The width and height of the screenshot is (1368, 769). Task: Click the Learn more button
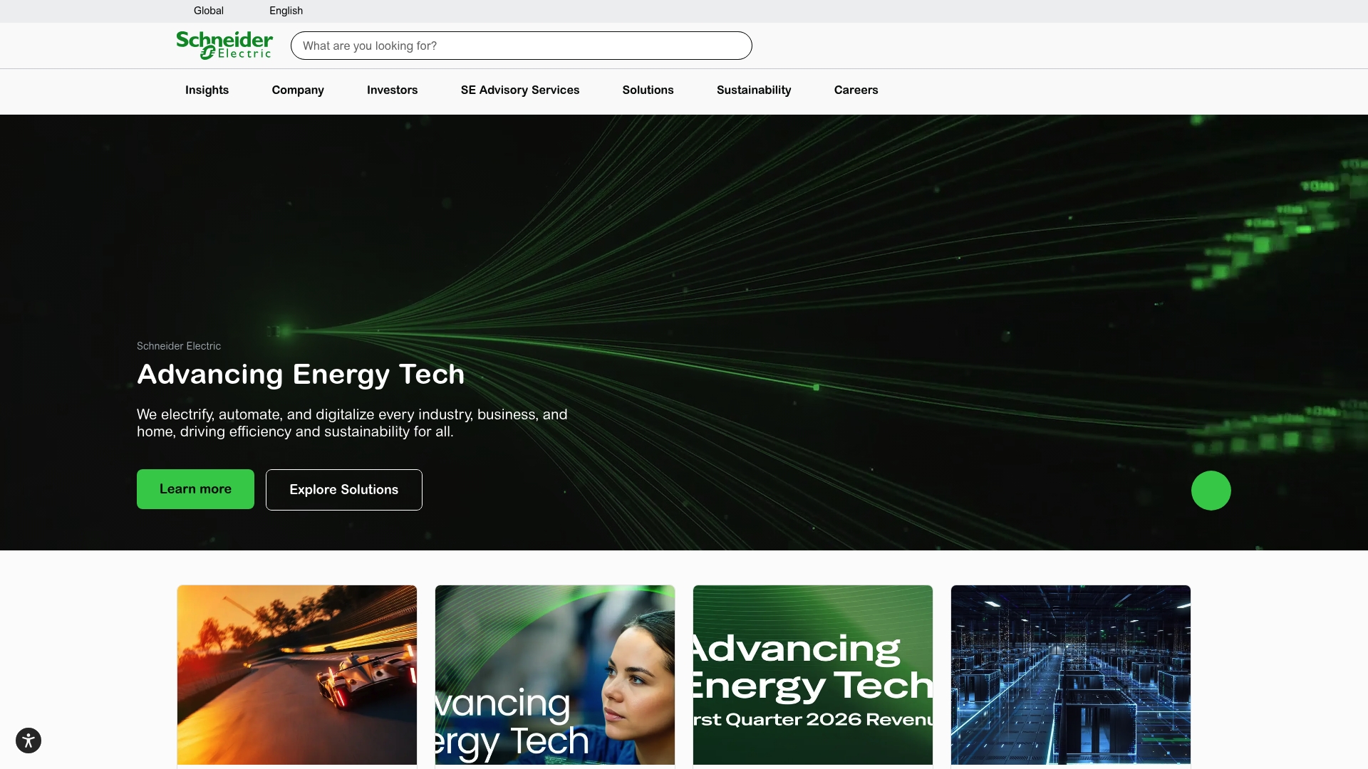[195, 489]
